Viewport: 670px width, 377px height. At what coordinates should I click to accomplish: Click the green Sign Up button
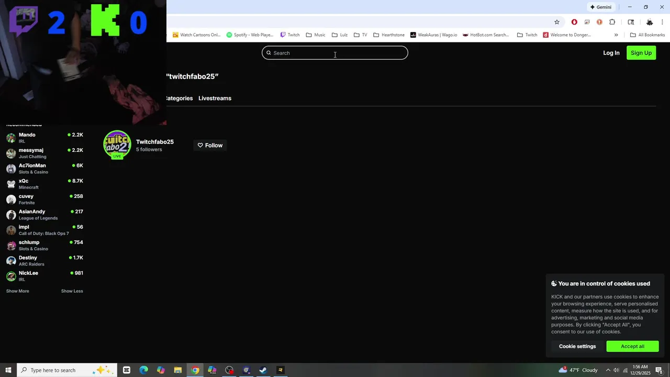pyautogui.click(x=641, y=53)
